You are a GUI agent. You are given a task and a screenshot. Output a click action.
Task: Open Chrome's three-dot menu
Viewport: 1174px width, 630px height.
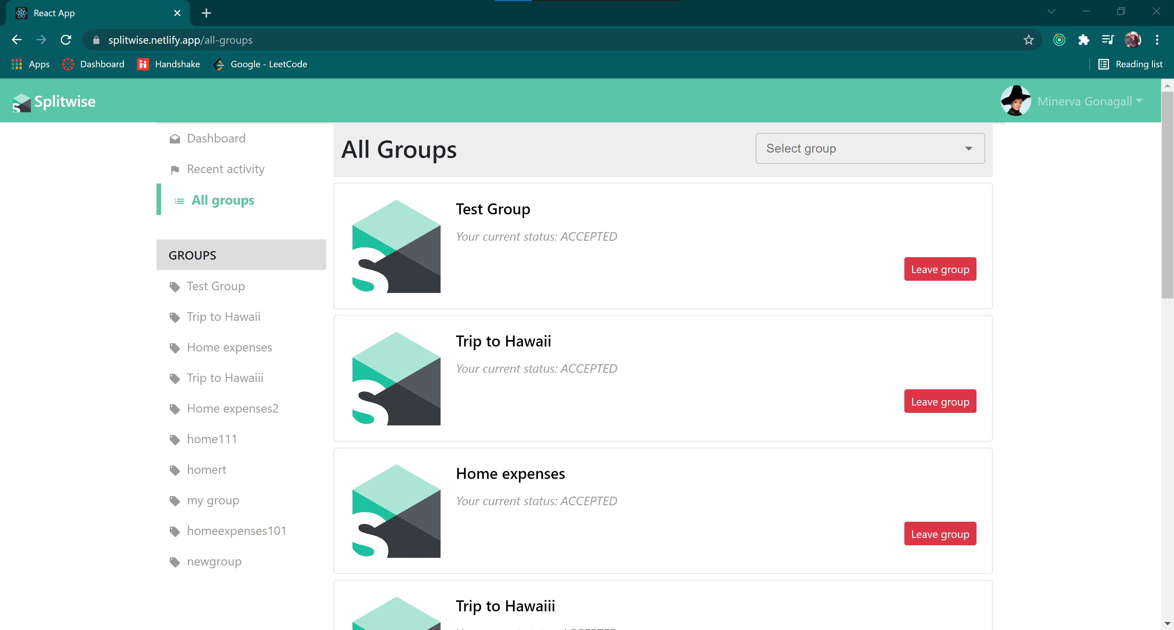[x=1157, y=40]
